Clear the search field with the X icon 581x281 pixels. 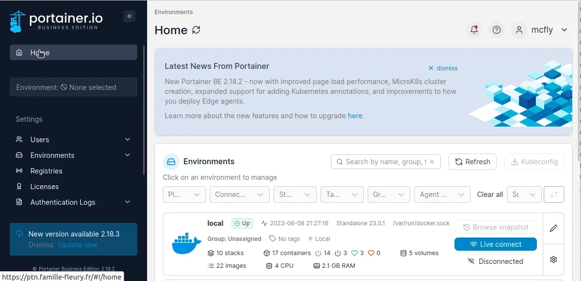point(432,162)
